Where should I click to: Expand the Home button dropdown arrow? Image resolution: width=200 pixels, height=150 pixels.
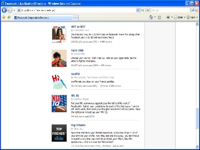(155, 17)
